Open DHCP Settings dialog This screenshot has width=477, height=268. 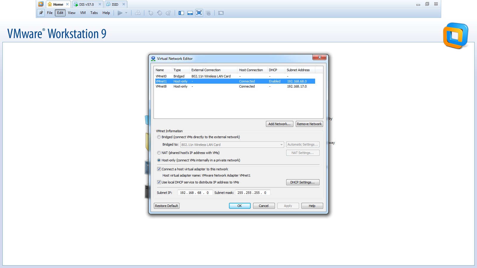click(x=303, y=182)
